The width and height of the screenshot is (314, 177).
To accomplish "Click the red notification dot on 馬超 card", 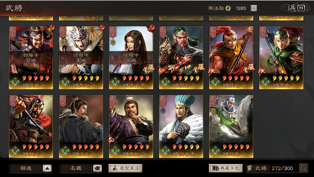I will pos(102,27).
